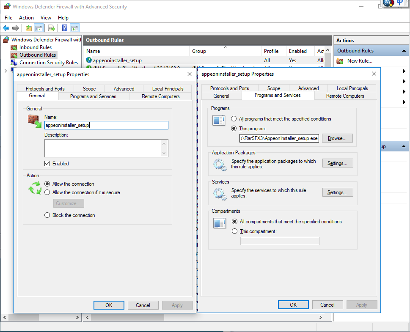Image resolution: width=410 pixels, height=332 pixels.
Task: Close the left properties dialog
Action: tap(190, 74)
